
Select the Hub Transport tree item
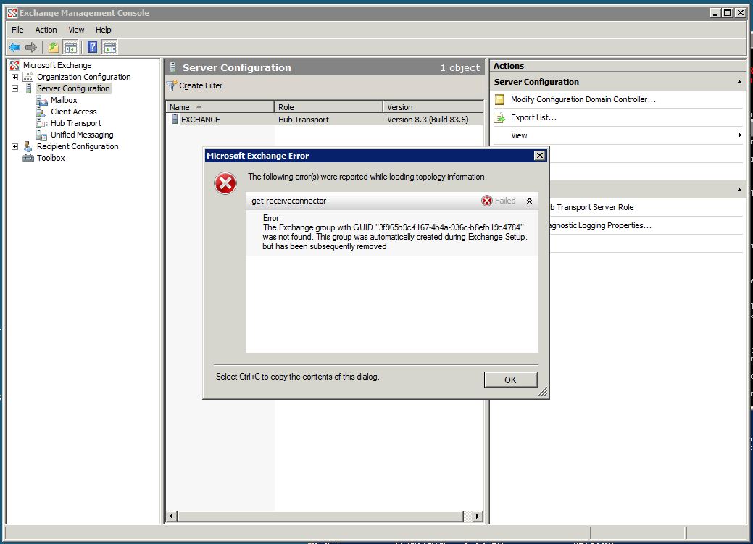tap(76, 123)
